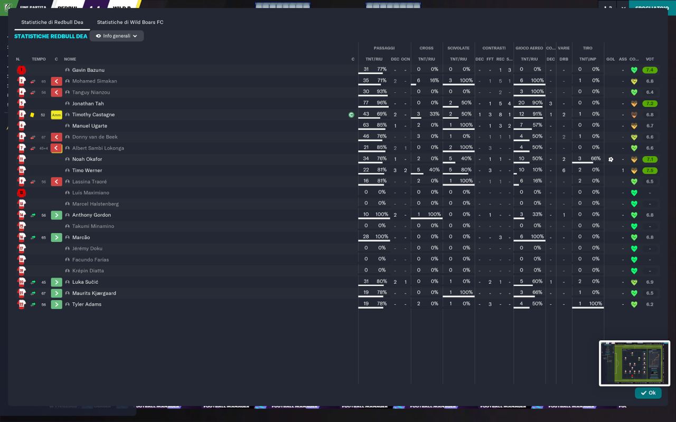Image resolution: width=676 pixels, height=422 pixels.
Task: Click Jonathan Tah's 7.2 rating badge
Action: (x=650, y=103)
